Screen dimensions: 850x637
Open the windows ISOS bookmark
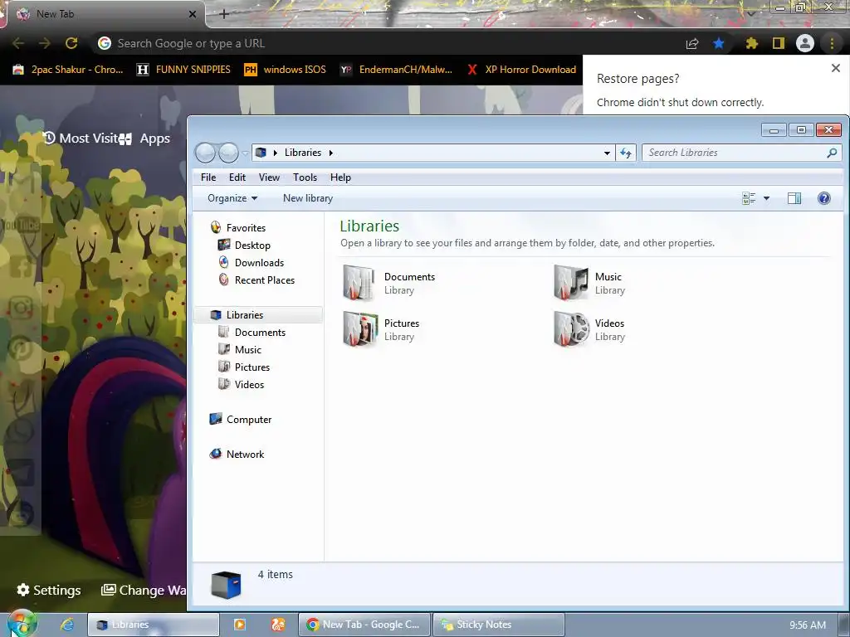(286, 70)
